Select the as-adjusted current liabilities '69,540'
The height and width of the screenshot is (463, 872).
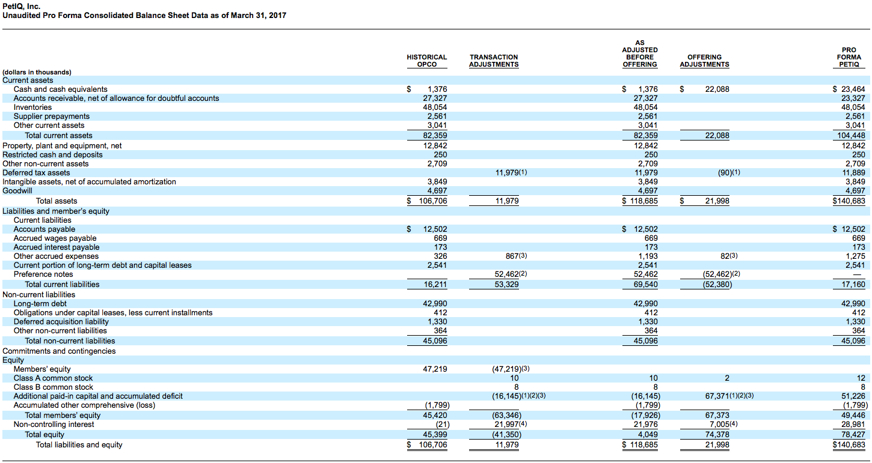pyautogui.click(x=646, y=284)
